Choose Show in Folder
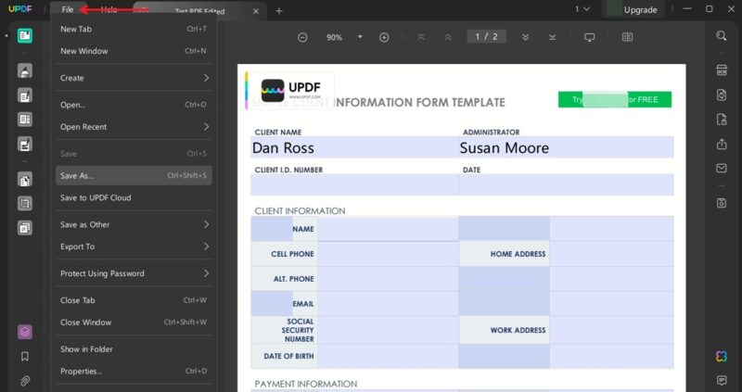This screenshot has width=742, height=392. click(x=134, y=349)
